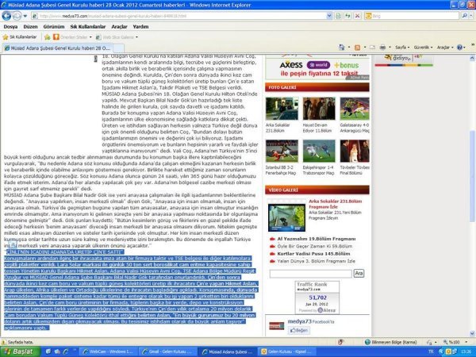Click the Print icon in command bar
Image resolution: width=476 pixels, height=357 pixels.
click(x=383, y=48)
